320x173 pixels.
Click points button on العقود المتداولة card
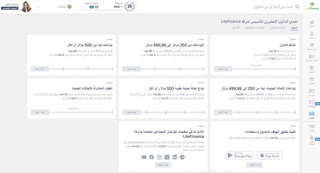[40, 112]
